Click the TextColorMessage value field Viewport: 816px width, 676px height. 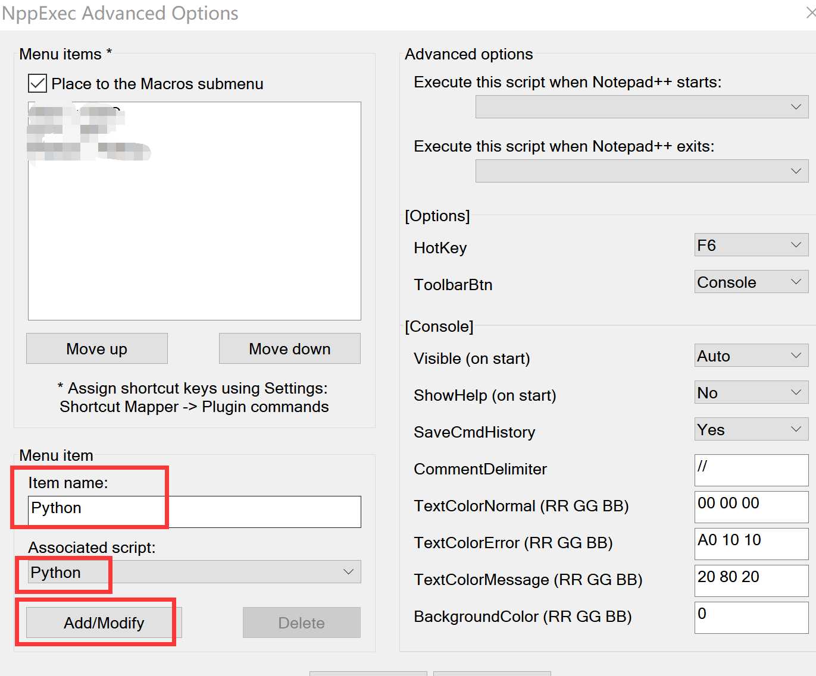coord(751,580)
